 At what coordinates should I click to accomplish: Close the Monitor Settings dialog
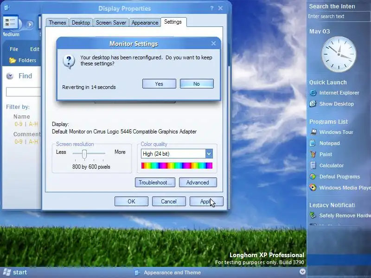[213, 44]
